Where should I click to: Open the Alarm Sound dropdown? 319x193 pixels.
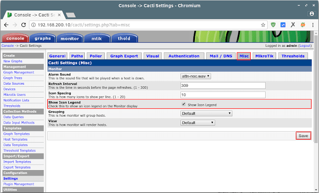click(x=195, y=76)
